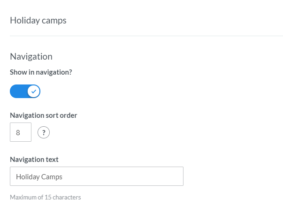This screenshot has width=283, height=222.
Task: Click the blue track of the navigation switch
Action: 18,92
